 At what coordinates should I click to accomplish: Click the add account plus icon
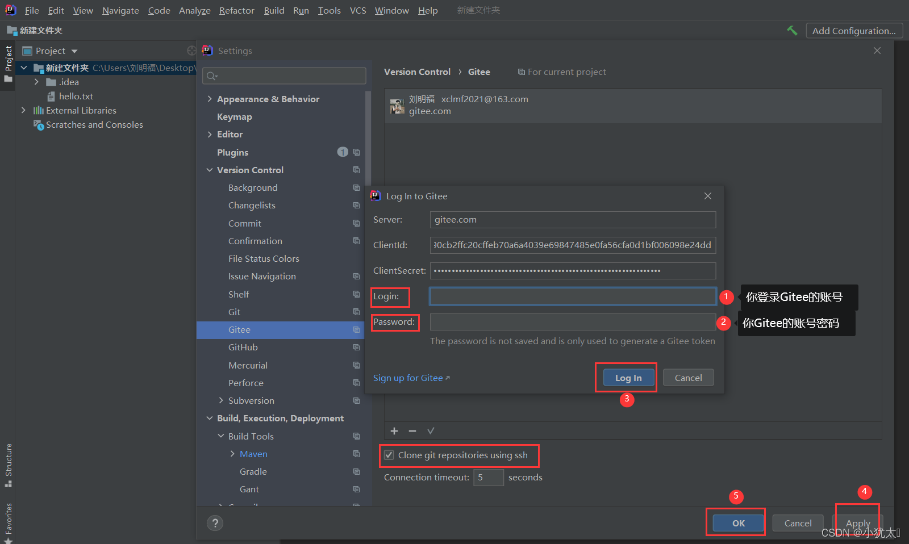[x=394, y=431]
